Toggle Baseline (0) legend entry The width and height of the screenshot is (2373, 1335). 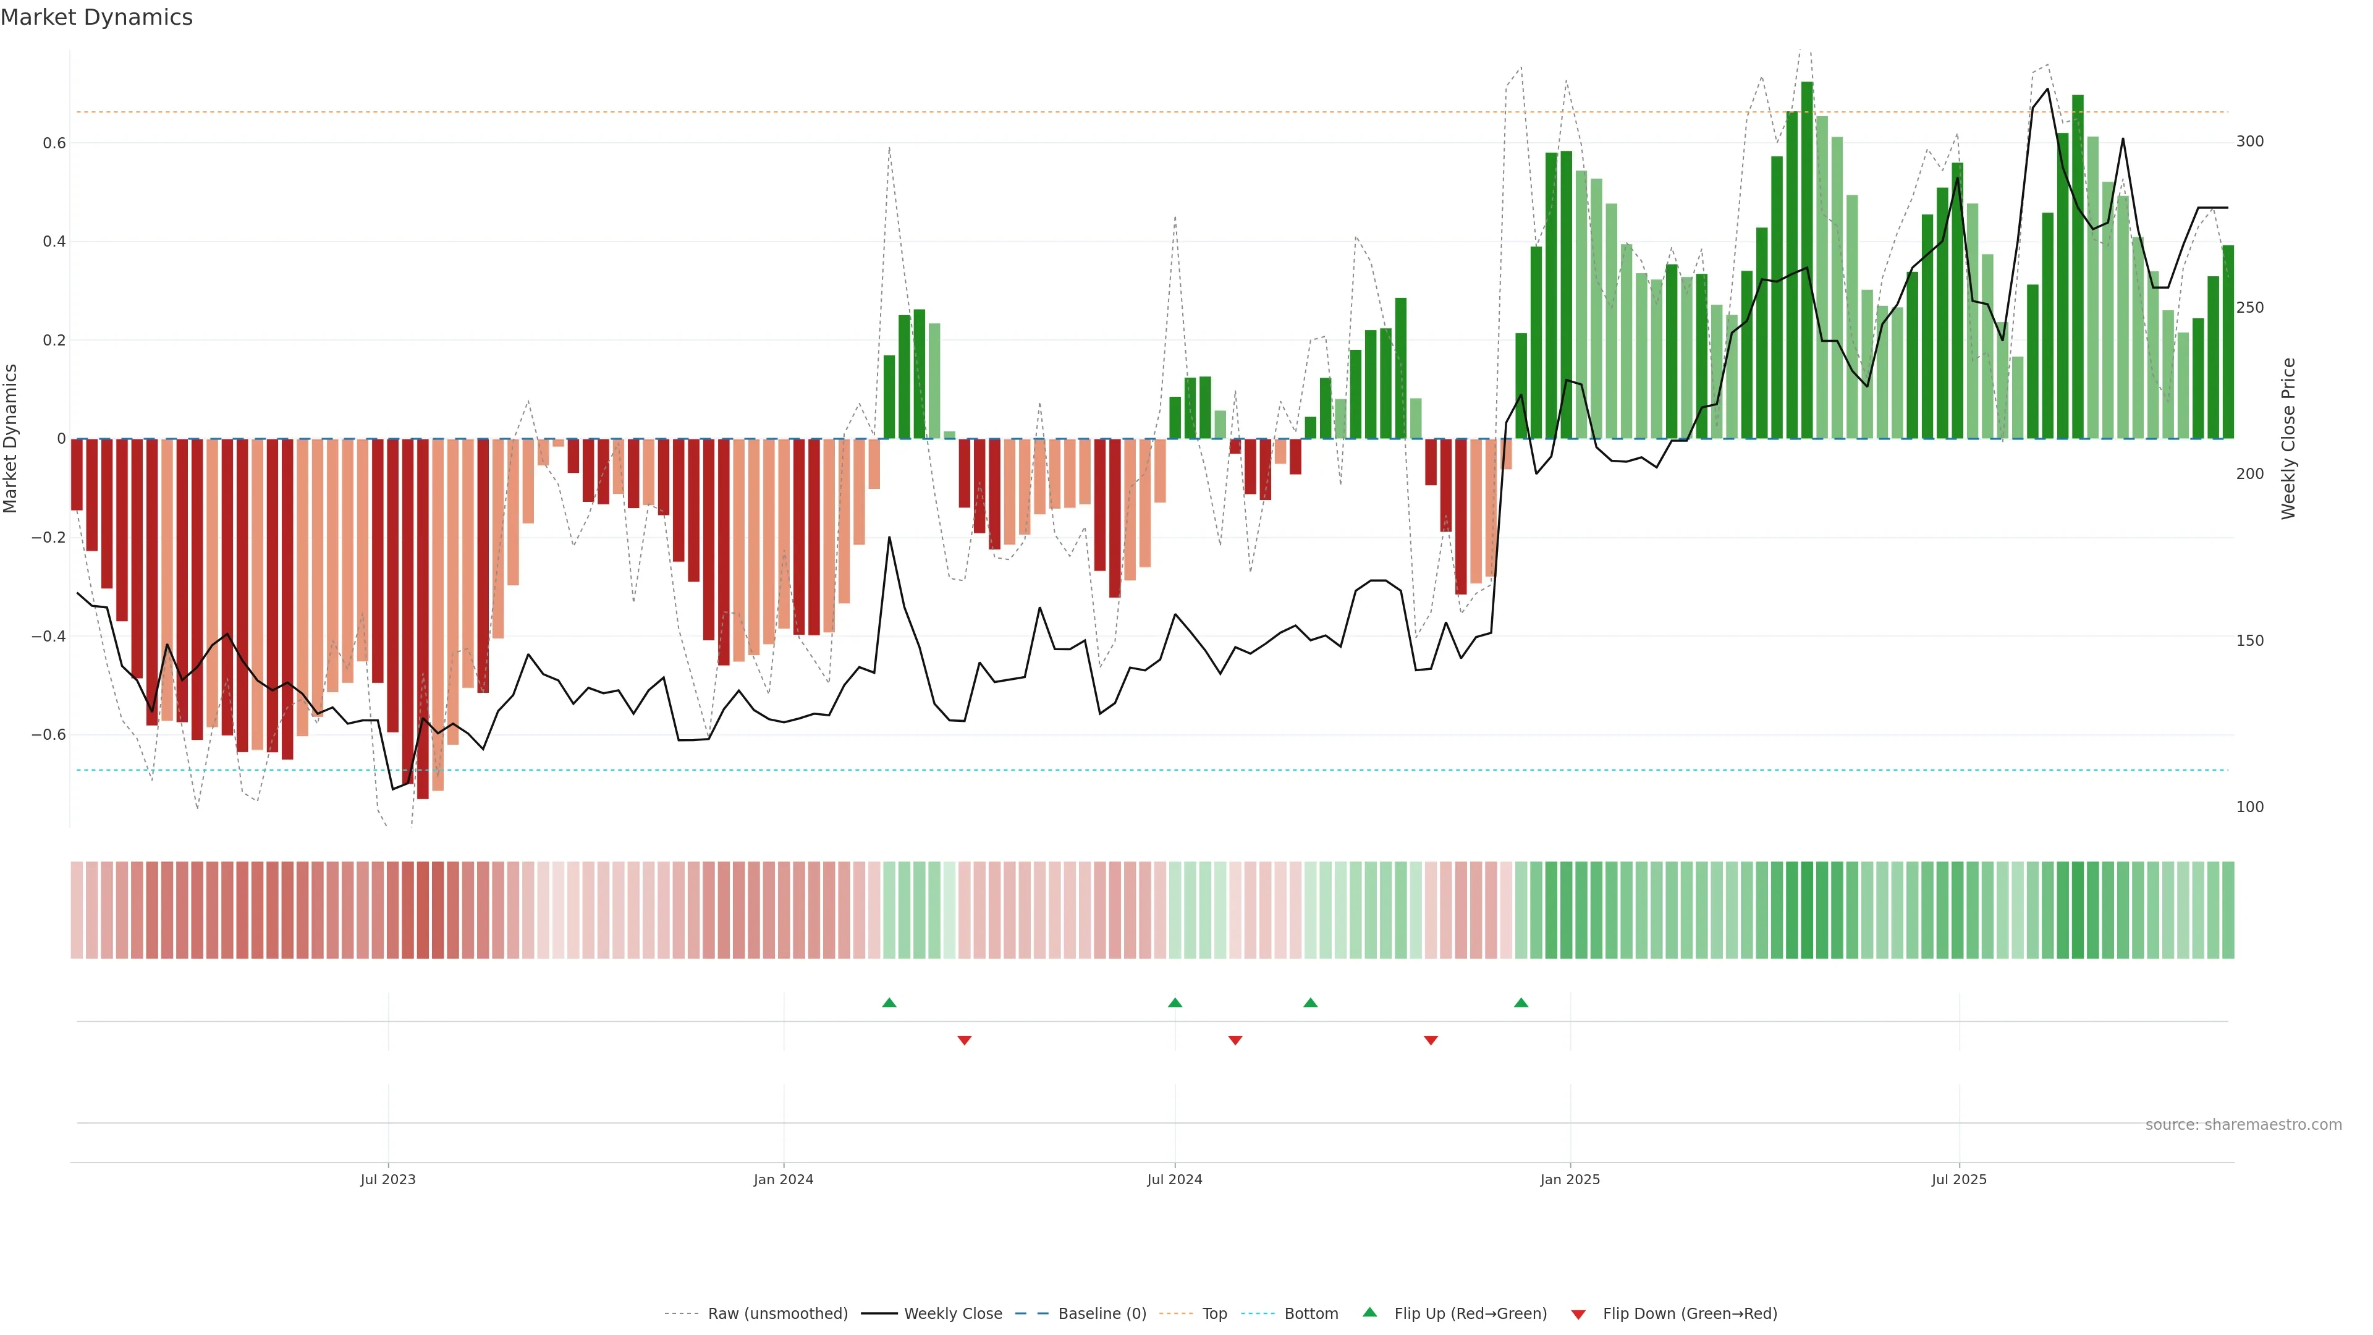(x=1102, y=1314)
